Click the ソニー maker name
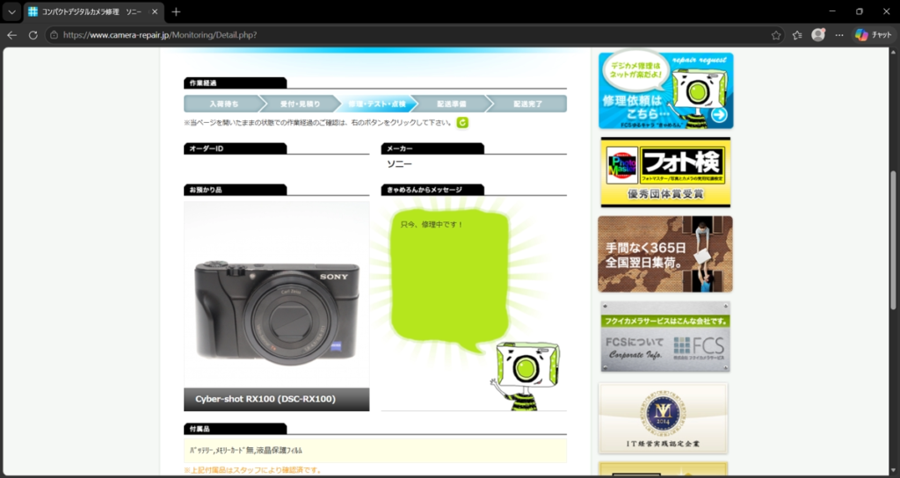900x478 pixels. pos(399,164)
